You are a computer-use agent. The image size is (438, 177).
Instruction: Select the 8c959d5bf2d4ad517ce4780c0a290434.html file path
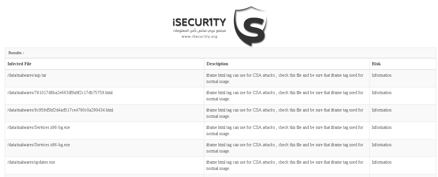point(60,110)
